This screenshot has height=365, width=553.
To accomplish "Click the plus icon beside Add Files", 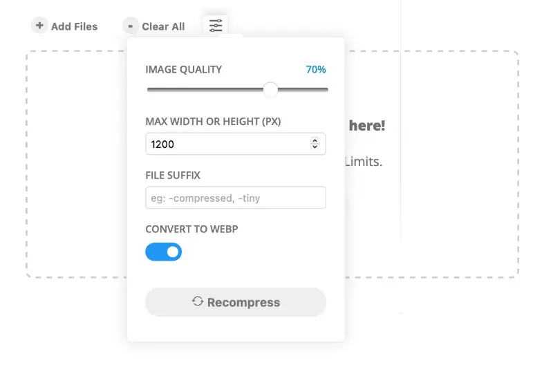I will [39, 26].
